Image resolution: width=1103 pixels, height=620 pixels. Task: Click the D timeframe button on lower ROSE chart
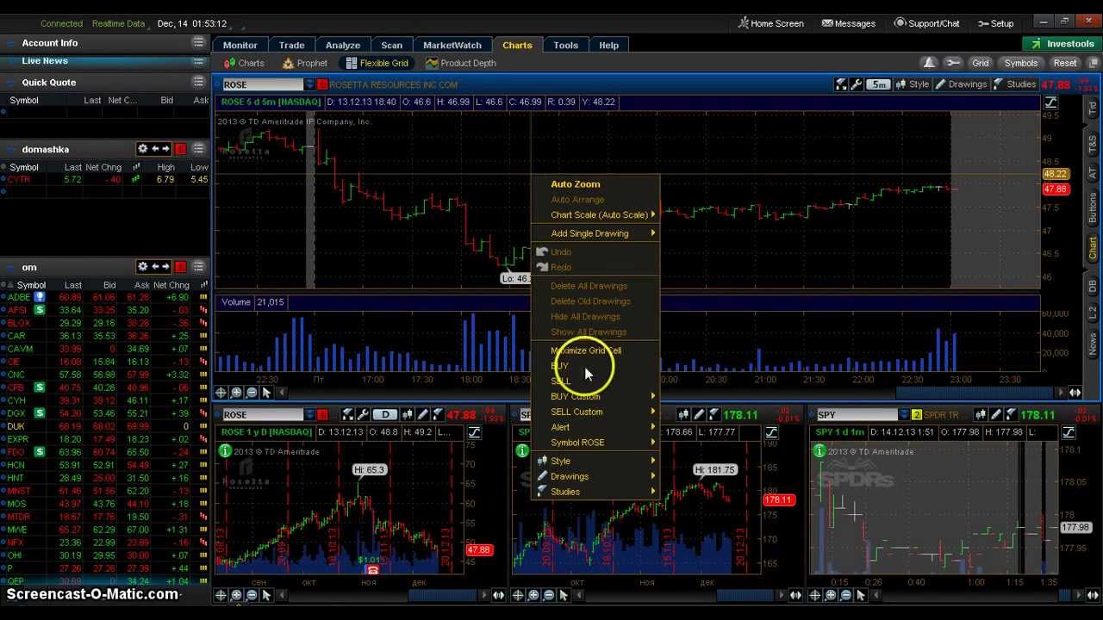click(385, 415)
